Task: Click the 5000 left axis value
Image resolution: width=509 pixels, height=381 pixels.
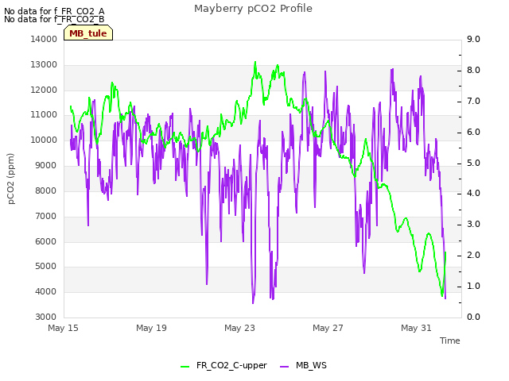Action: (x=46, y=267)
